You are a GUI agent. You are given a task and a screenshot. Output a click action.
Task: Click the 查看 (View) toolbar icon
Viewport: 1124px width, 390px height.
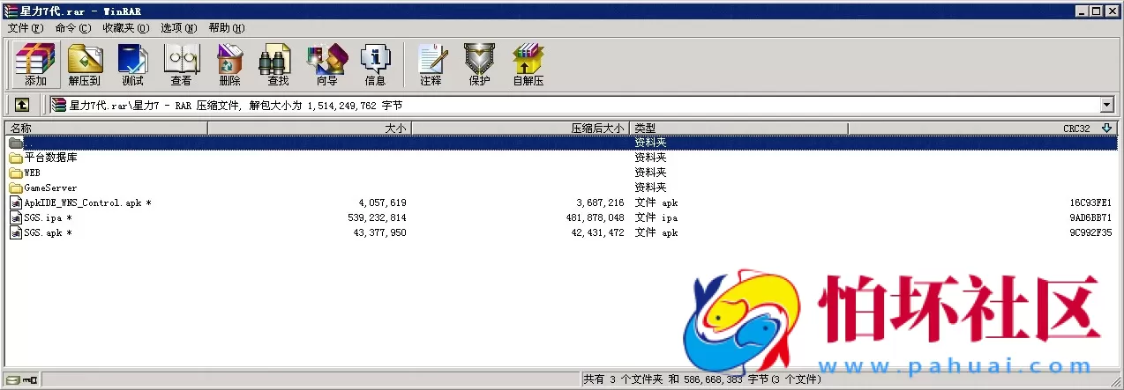[181, 63]
